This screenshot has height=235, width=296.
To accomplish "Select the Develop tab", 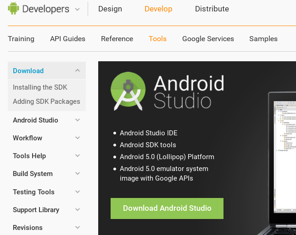I will [158, 9].
